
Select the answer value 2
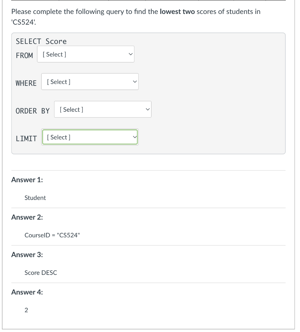(26, 310)
